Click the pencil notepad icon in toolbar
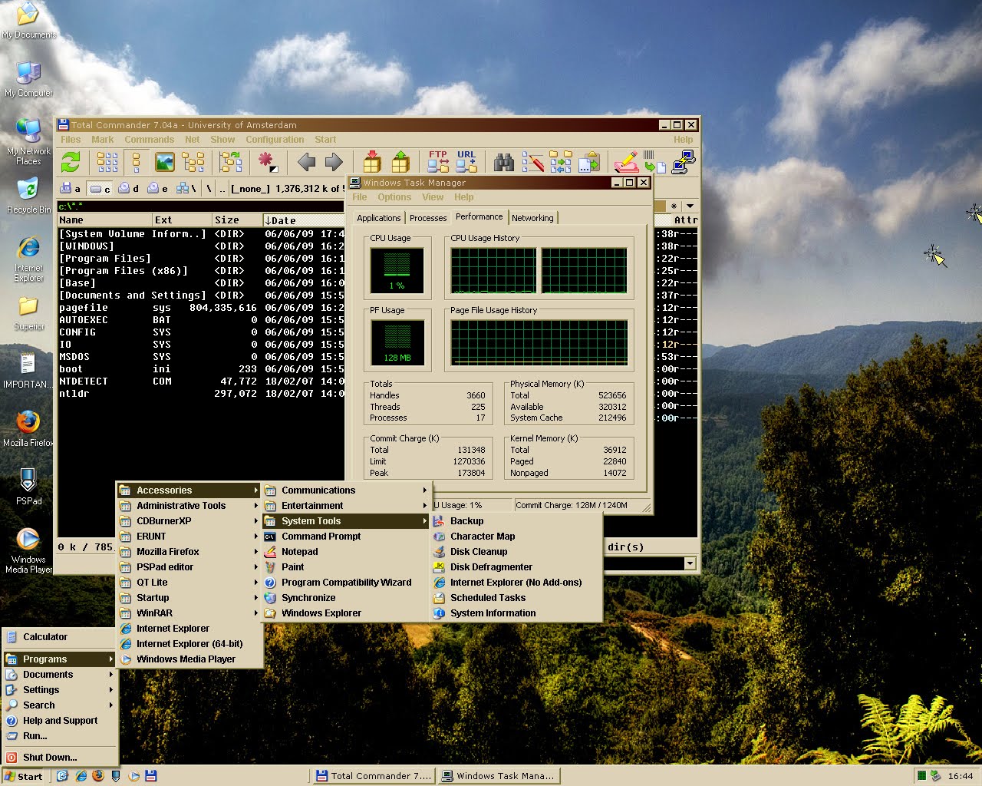The image size is (982, 786). coord(626,162)
